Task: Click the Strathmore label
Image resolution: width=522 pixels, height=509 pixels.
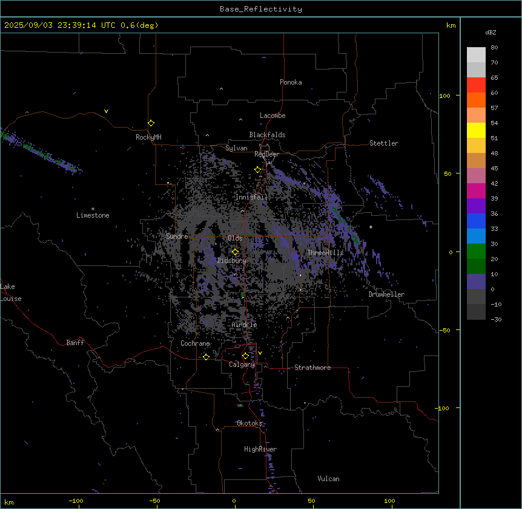Action: pos(312,368)
